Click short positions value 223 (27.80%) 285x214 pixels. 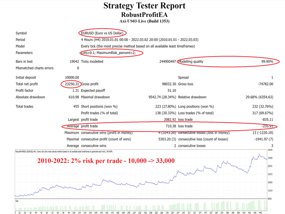(166, 107)
